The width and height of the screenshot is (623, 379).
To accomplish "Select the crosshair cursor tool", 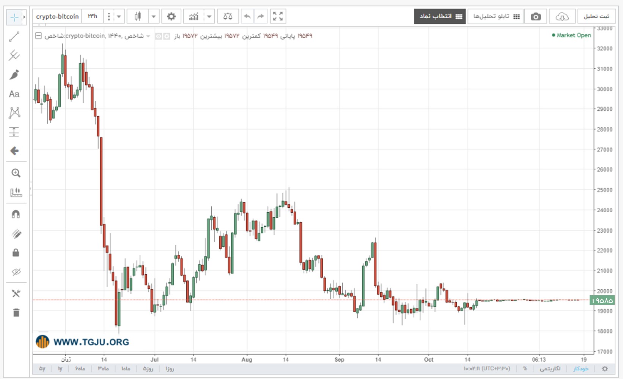I will (14, 17).
